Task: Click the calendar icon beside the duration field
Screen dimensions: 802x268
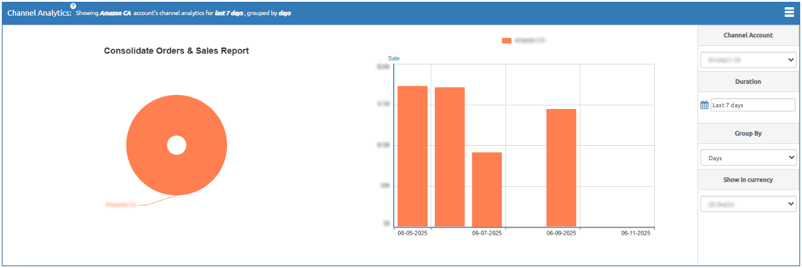Action: [704, 105]
